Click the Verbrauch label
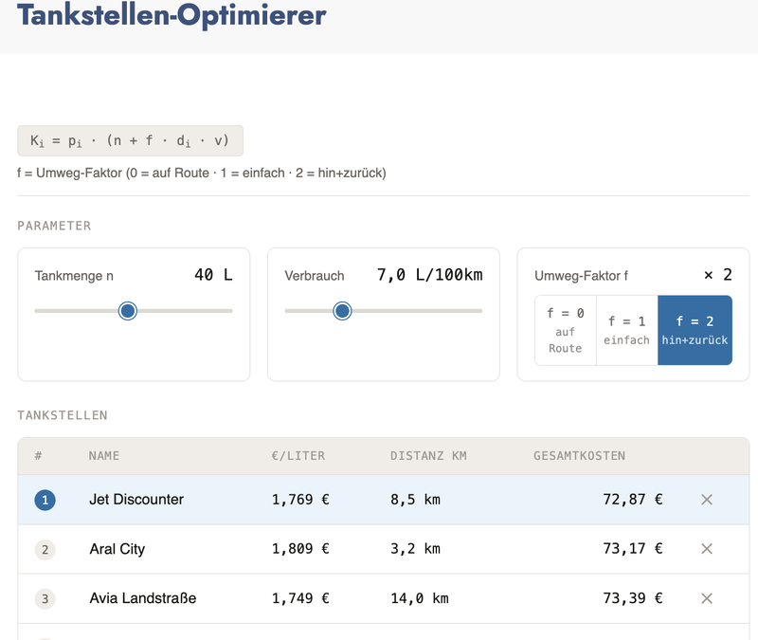 tap(315, 276)
